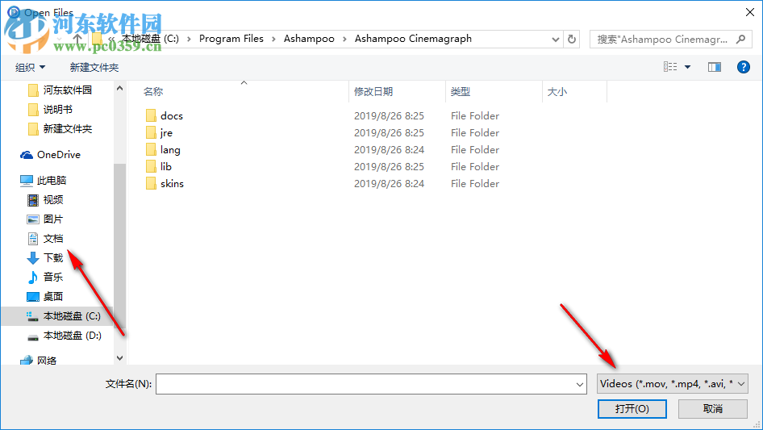Sort by 类型 column header
This screenshot has height=430, width=763.
click(461, 91)
